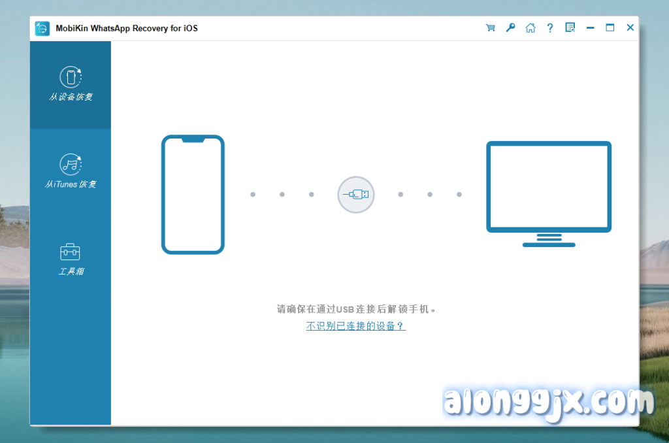Open the feedback notes icon in title bar
This screenshot has height=443, width=669.
[x=570, y=28]
